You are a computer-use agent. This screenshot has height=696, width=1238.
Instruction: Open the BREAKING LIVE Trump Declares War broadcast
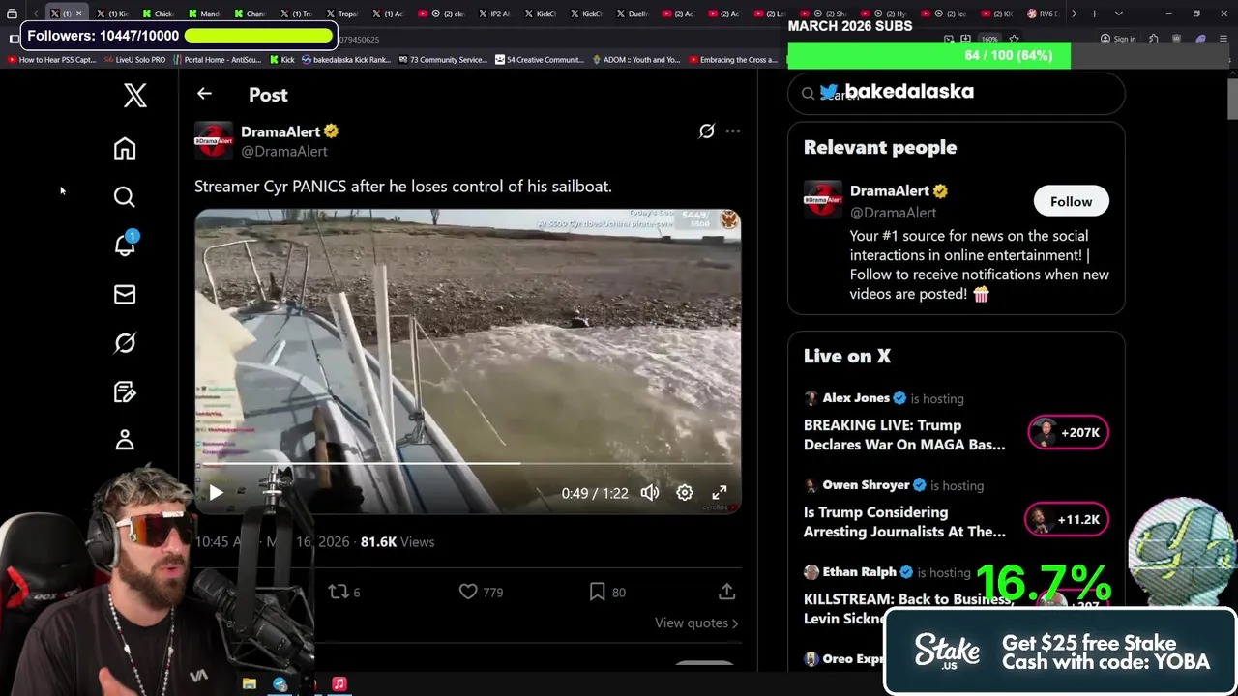[904, 435]
